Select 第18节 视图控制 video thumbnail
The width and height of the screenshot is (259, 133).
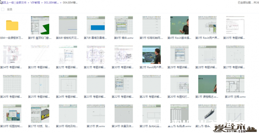tap(12, 114)
